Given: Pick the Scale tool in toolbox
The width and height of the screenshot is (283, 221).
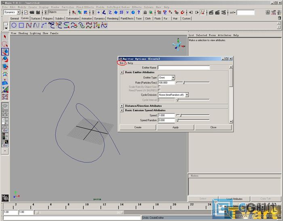Looking at the screenshot, I should click(x=5, y=67).
